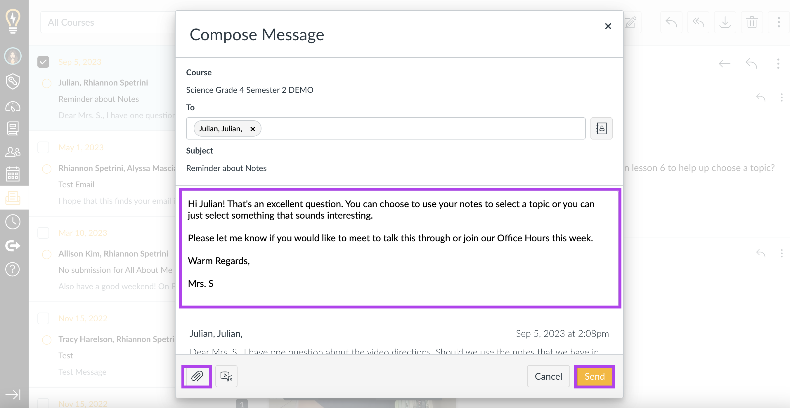Click the reply icon in top toolbar
Viewport: 790px width, 408px height.
pyautogui.click(x=671, y=22)
